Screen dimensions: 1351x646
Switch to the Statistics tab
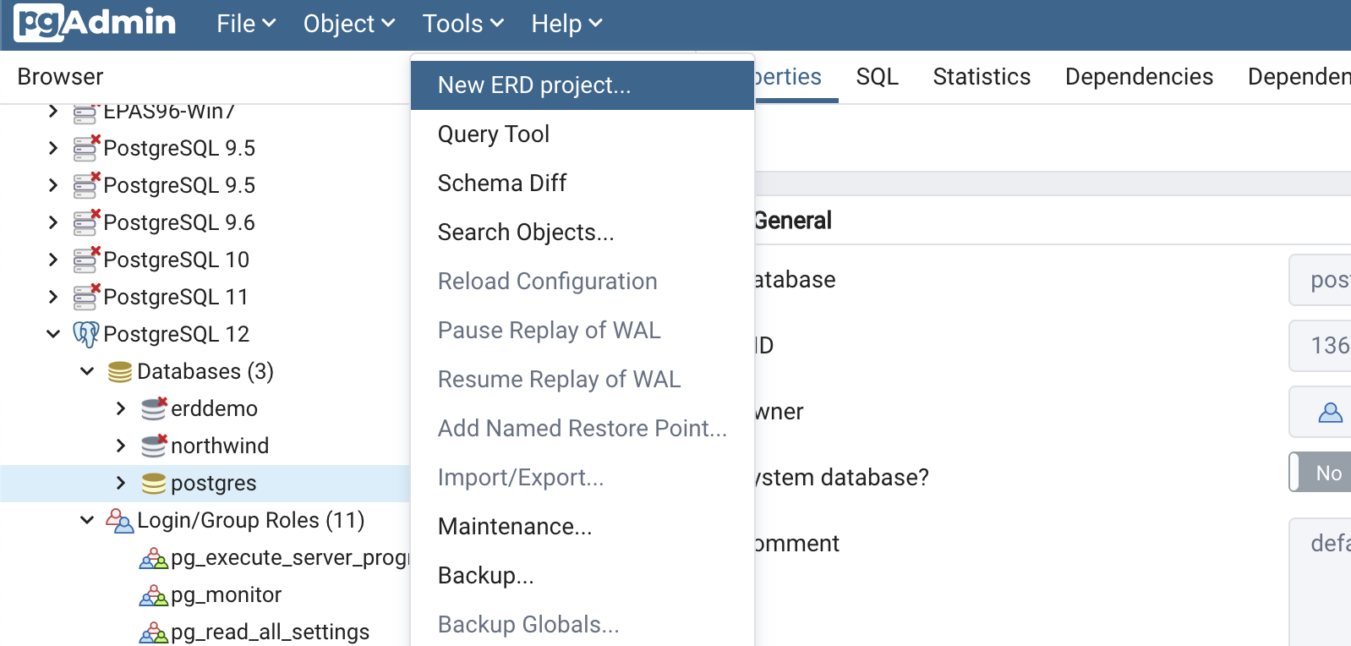pos(981,77)
